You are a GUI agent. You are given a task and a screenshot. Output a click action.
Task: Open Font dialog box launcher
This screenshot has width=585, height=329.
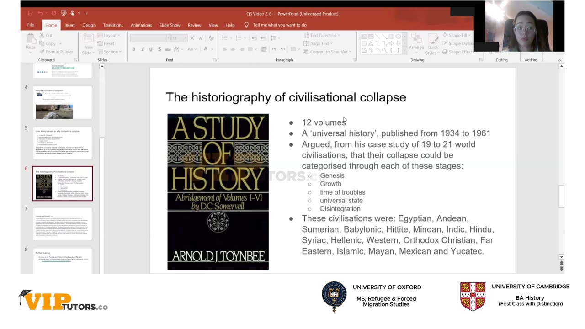pos(215,60)
